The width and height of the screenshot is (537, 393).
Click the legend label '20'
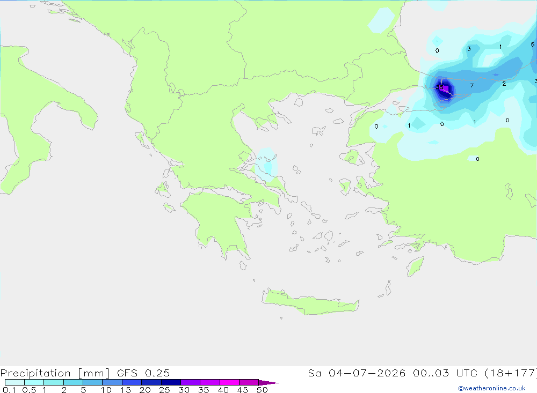145,390
